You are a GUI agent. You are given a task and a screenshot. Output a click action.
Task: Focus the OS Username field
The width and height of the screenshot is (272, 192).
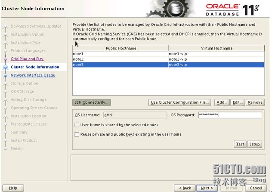pyautogui.click(x=135, y=115)
